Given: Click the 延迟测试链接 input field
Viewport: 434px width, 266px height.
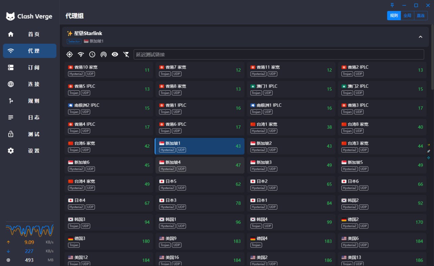Looking at the screenshot, I should (278, 54).
